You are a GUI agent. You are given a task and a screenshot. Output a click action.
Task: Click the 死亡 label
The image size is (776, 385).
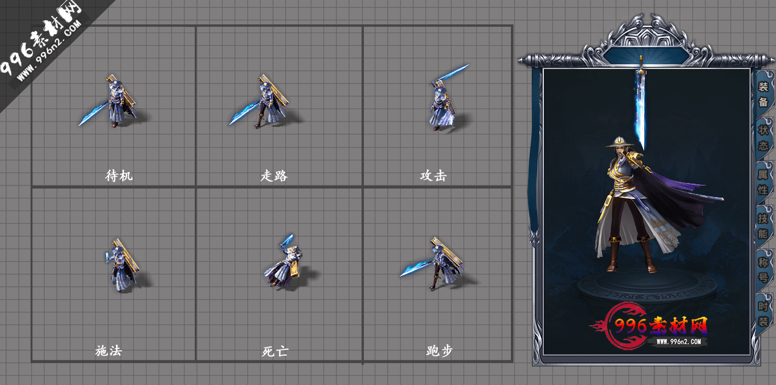click(275, 351)
